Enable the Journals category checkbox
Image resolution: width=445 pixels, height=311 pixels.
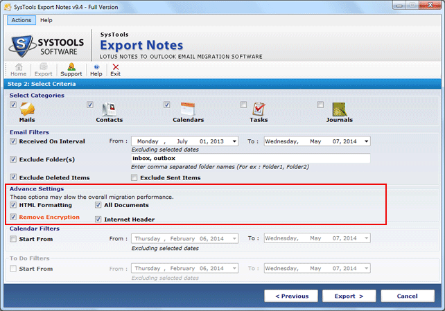coord(320,105)
